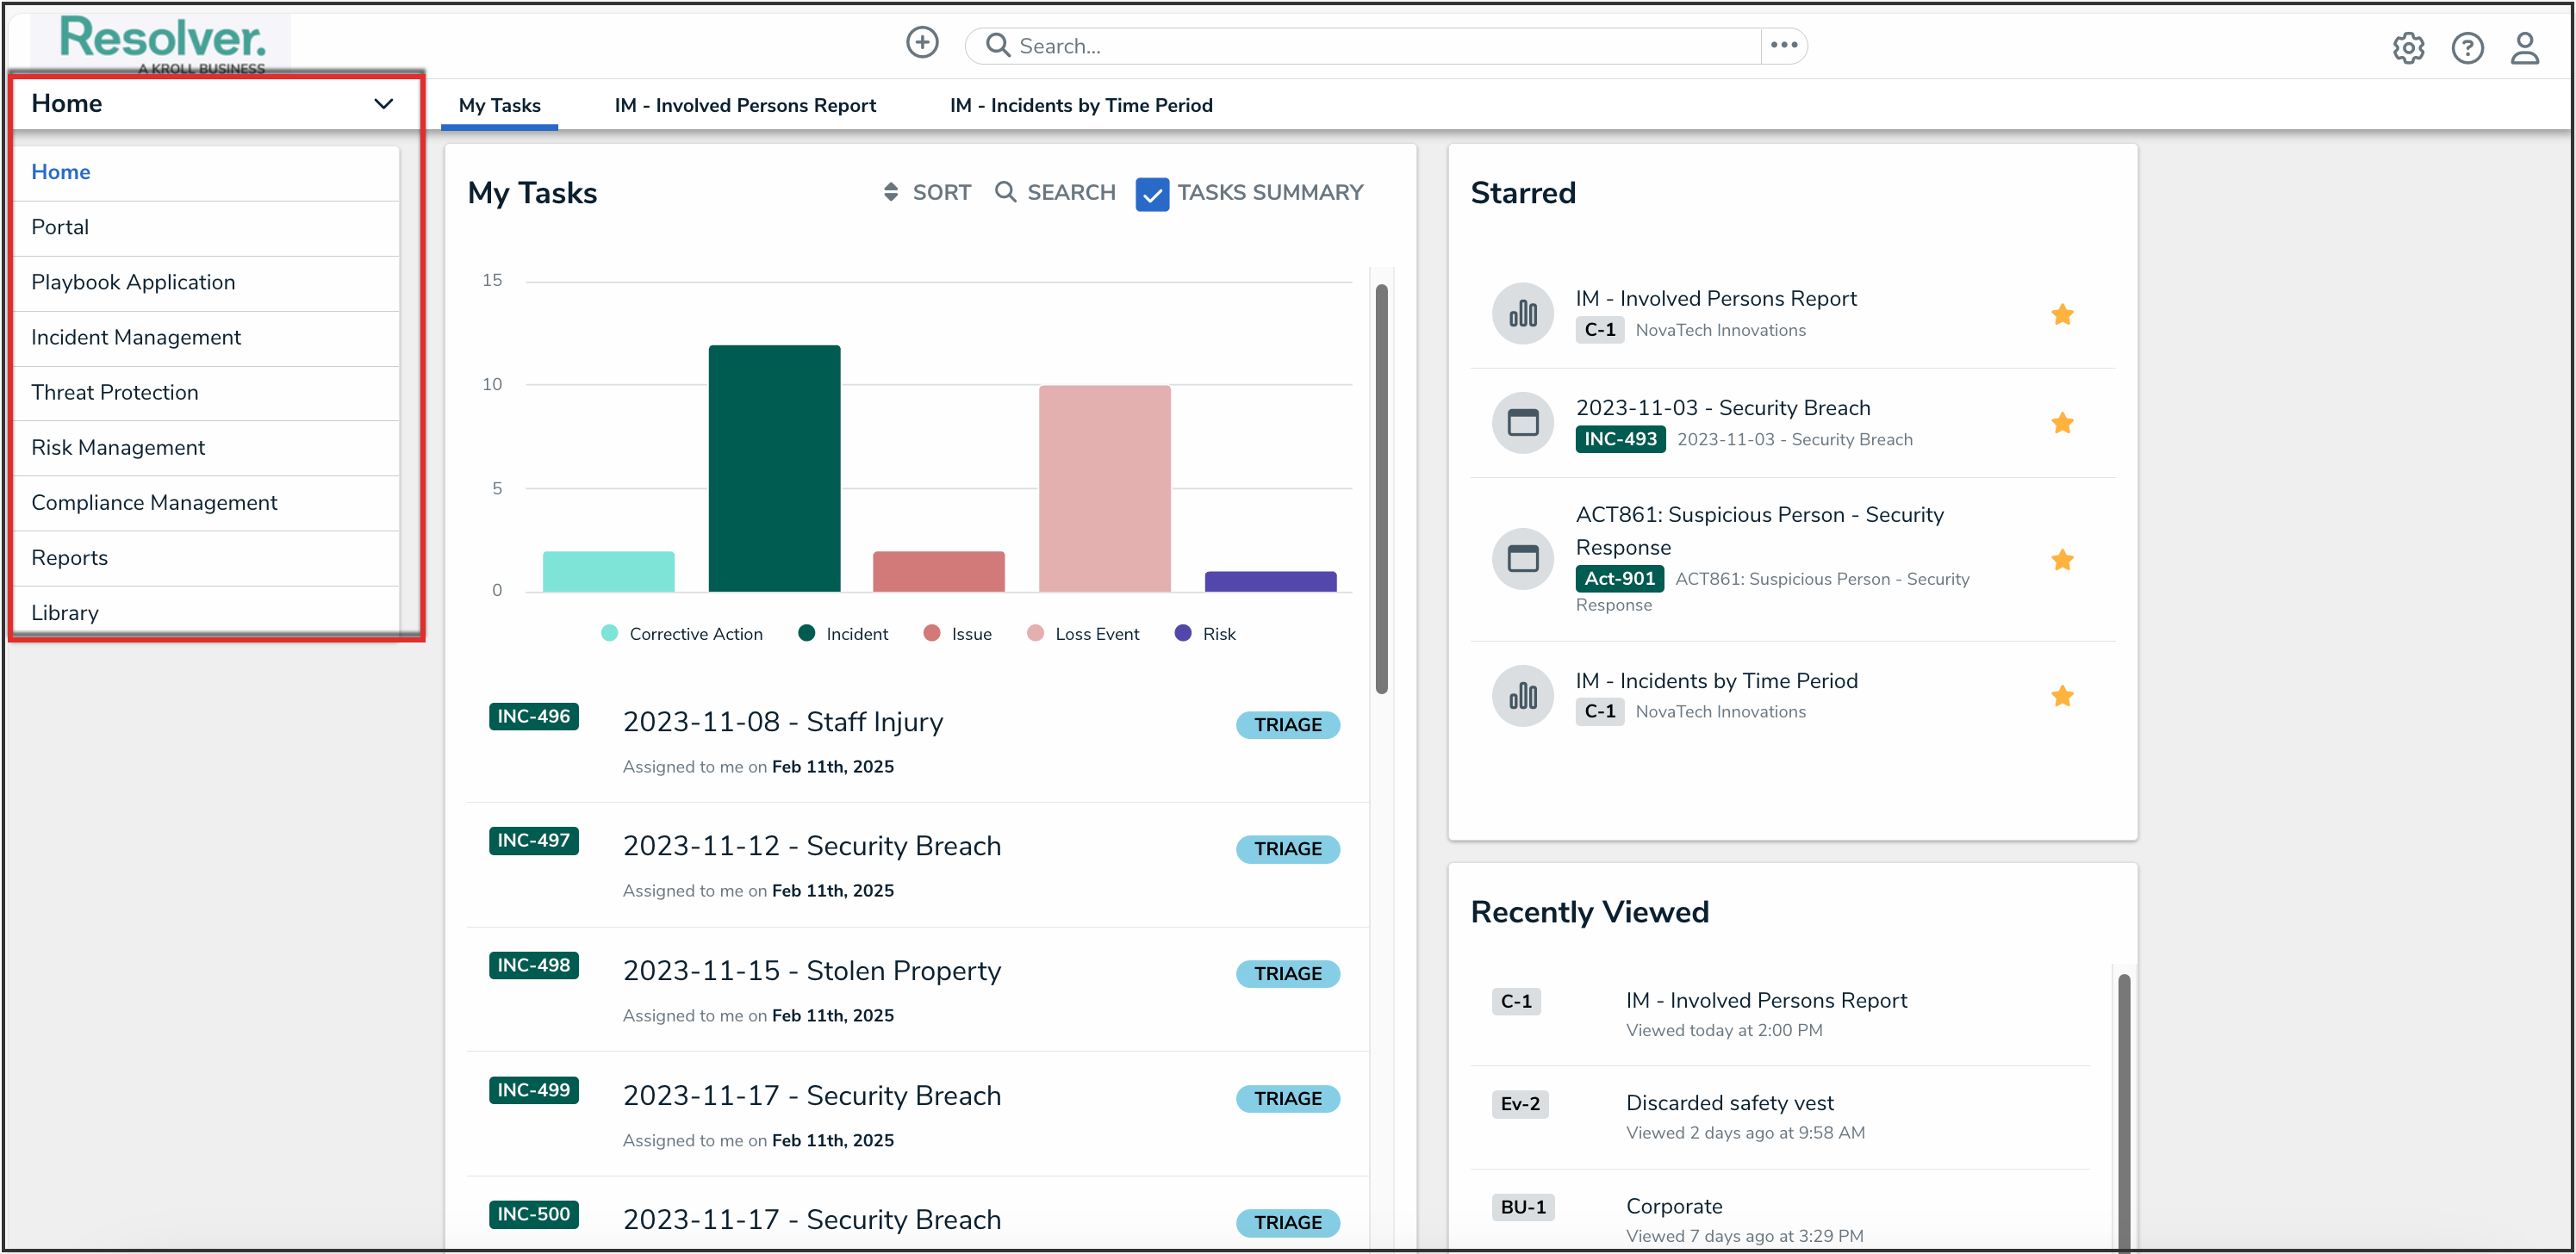Collapse the Home navigation dropdown

point(383,104)
